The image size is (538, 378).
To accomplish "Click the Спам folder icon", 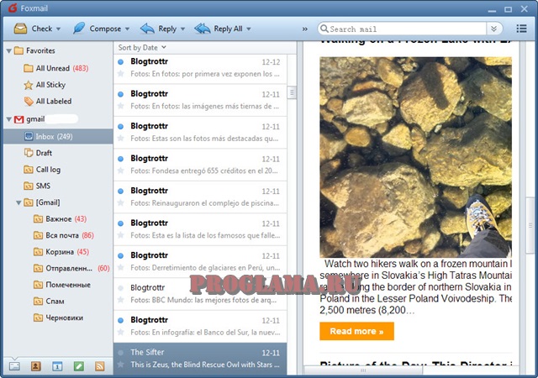I will [x=38, y=302].
